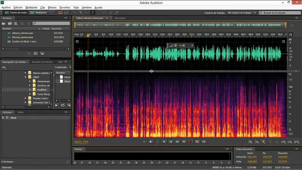
Task: Open the Ayuda menu
Action: coord(98,7)
